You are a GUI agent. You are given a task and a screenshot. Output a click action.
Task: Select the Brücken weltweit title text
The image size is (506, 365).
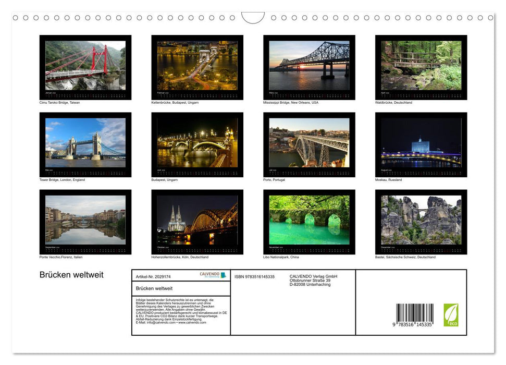71,275
